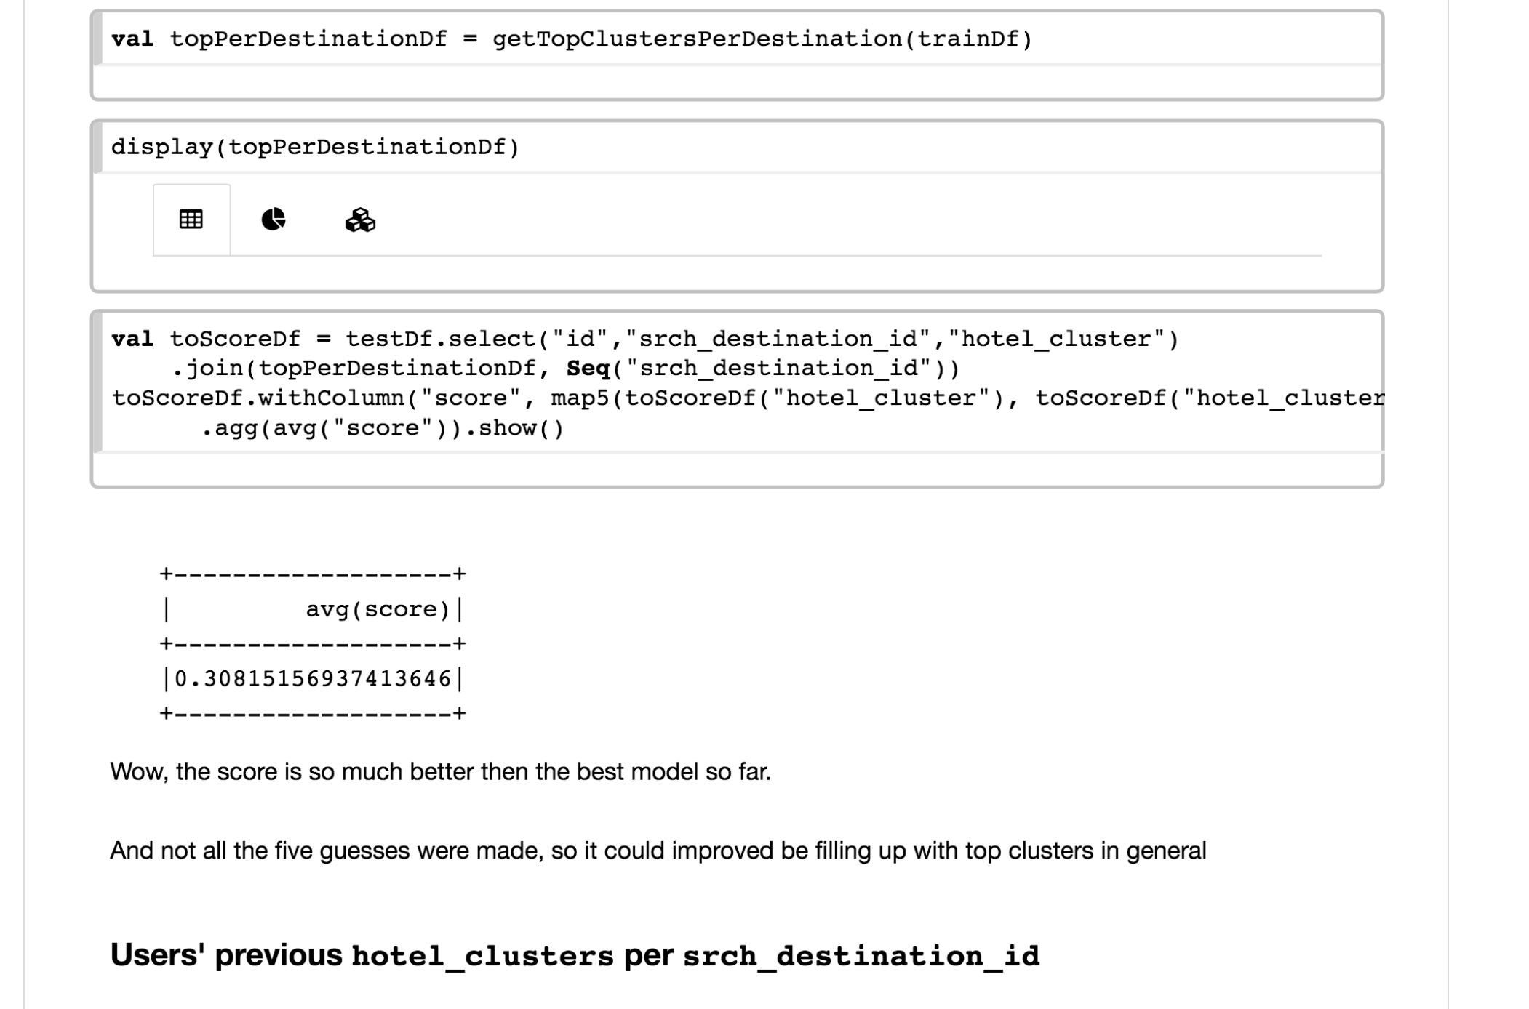
Task: Select left gutter bar of display cell
Action: coord(97,148)
